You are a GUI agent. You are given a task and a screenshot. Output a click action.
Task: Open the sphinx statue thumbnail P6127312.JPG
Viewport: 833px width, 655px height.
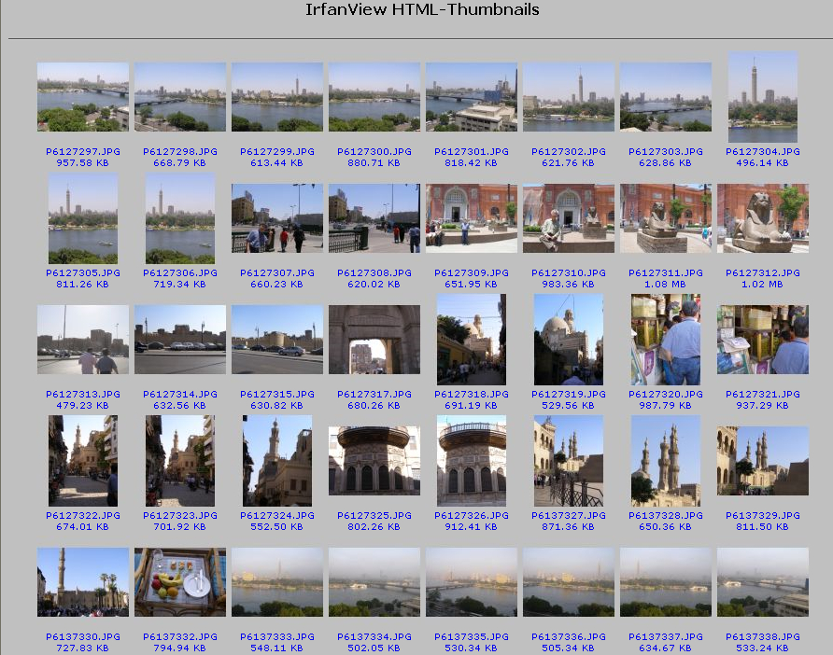coord(763,218)
